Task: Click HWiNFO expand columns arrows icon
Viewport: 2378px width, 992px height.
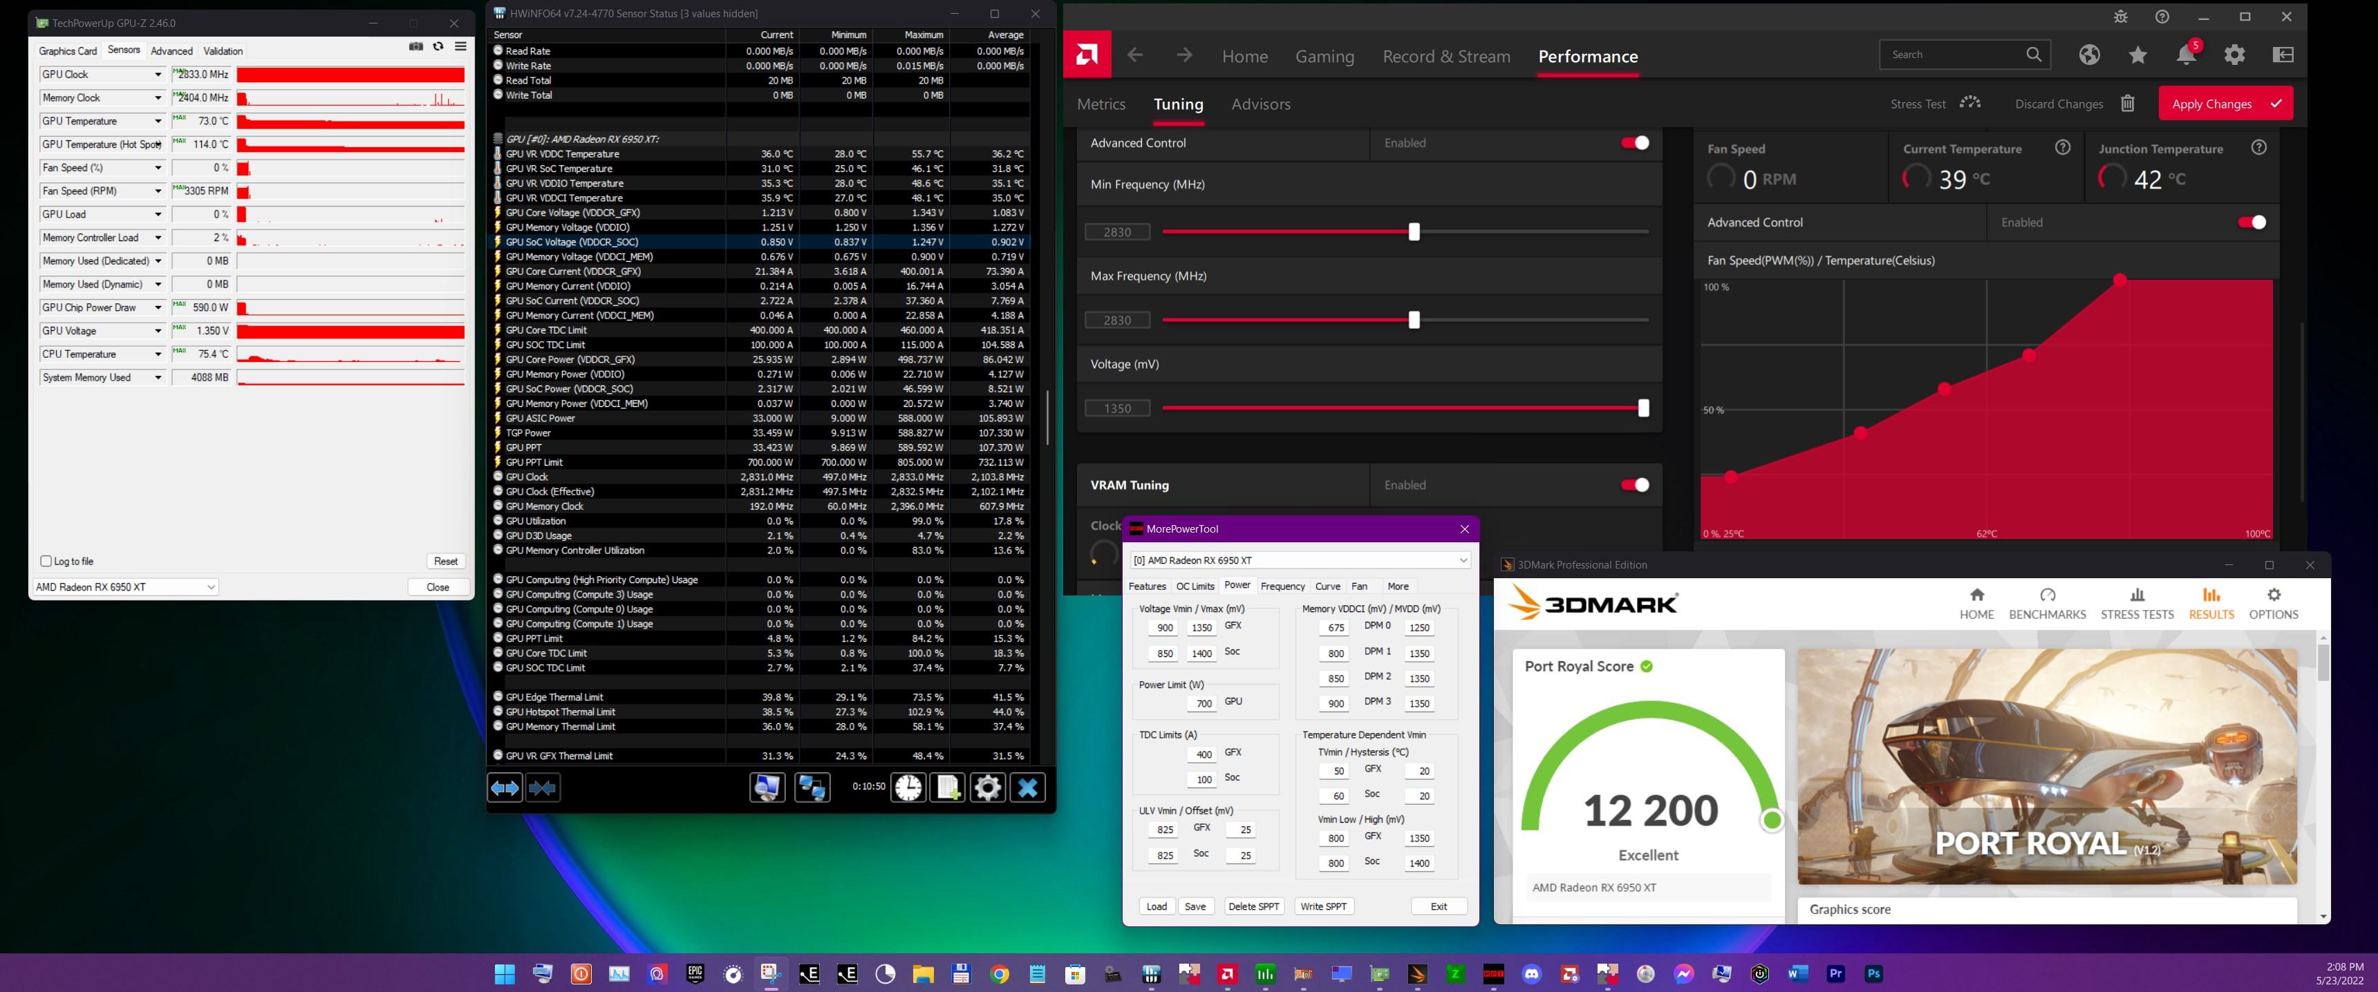Action: [504, 787]
